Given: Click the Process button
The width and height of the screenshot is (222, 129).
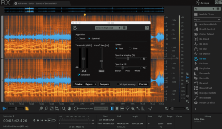Looking at the screenshot, I should point(143,84).
